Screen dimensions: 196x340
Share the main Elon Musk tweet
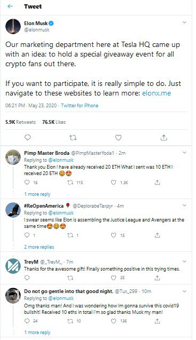pos(163,138)
